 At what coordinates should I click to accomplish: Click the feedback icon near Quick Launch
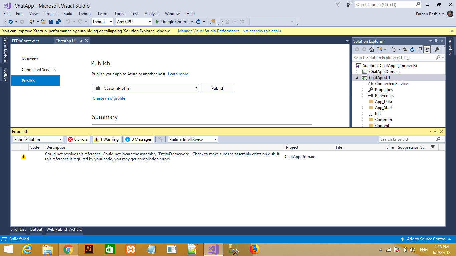pyautogui.click(x=349, y=5)
